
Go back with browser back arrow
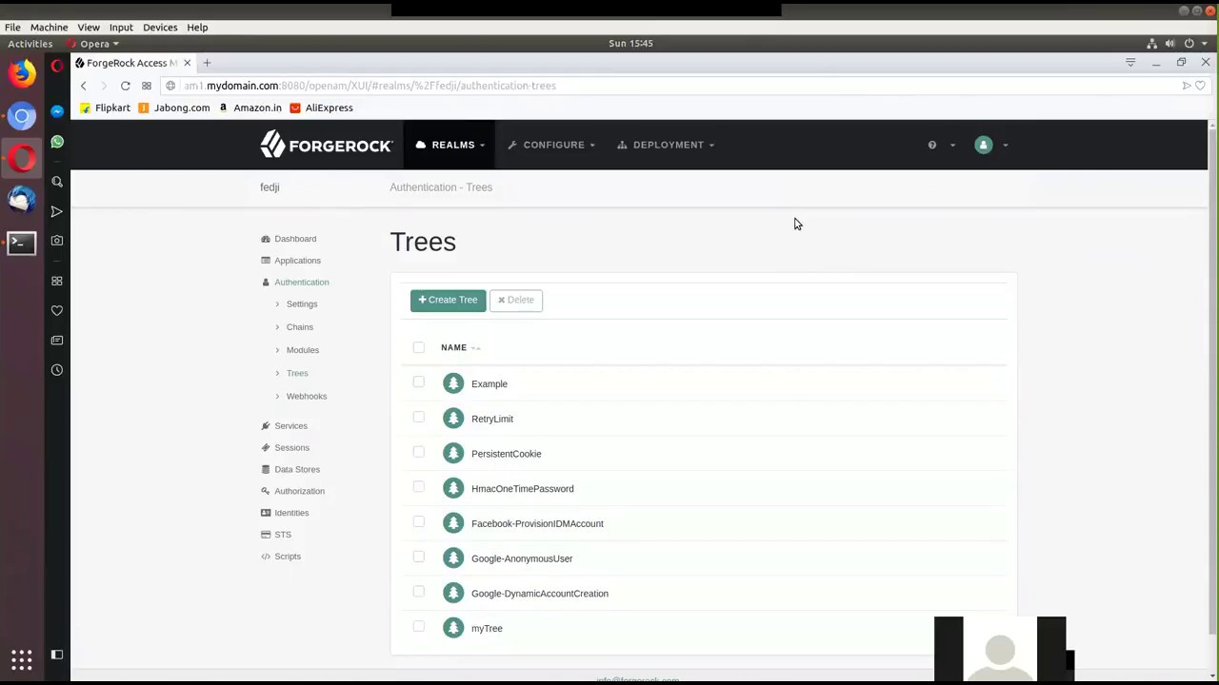coord(83,86)
